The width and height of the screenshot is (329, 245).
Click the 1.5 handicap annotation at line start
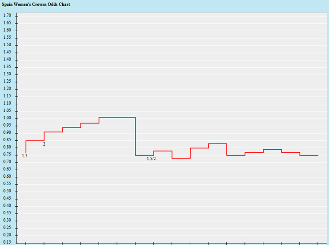pyautogui.click(x=24, y=156)
